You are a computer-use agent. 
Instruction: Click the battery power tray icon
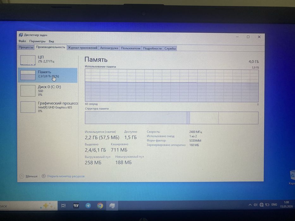(267, 205)
